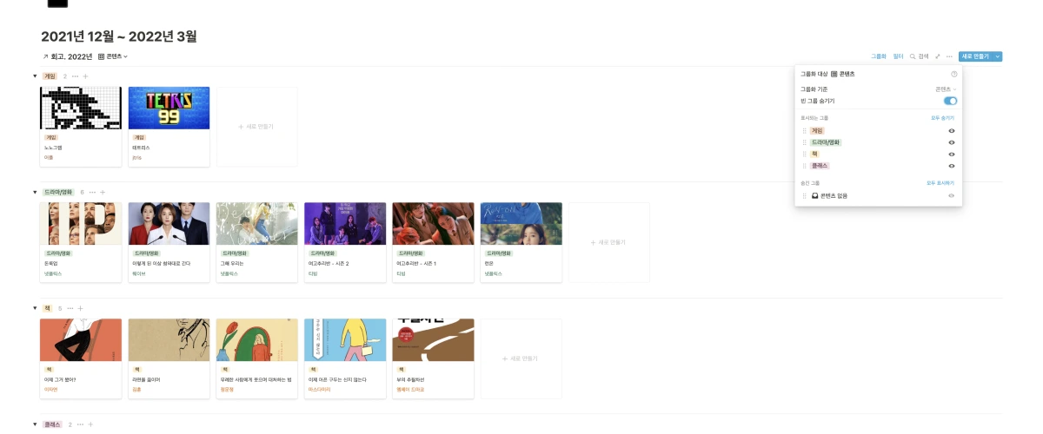Open the 테트리스 card thumbnail
Viewport: 1043px width, 434px height.
point(169,108)
